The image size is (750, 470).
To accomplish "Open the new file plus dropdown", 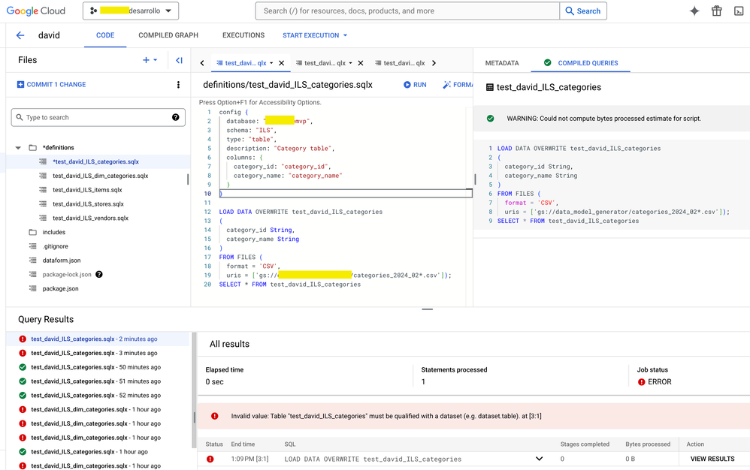I will (150, 60).
